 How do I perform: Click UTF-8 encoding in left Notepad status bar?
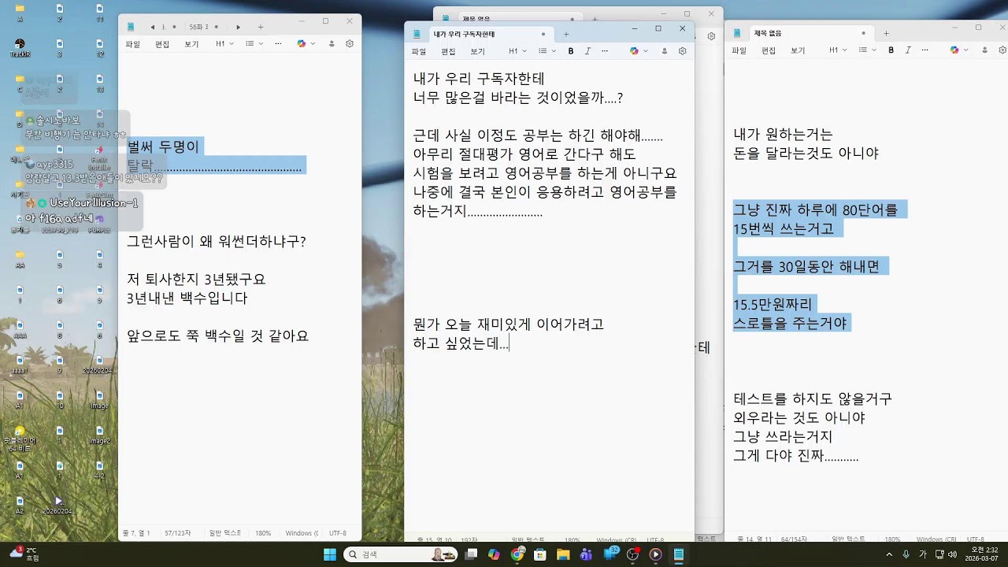point(338,533)
